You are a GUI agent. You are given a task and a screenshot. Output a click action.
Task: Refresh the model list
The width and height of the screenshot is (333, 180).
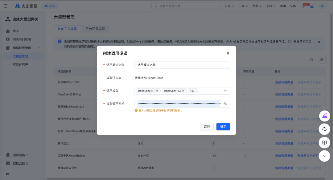pyautogui.click(x=311, y=60)
